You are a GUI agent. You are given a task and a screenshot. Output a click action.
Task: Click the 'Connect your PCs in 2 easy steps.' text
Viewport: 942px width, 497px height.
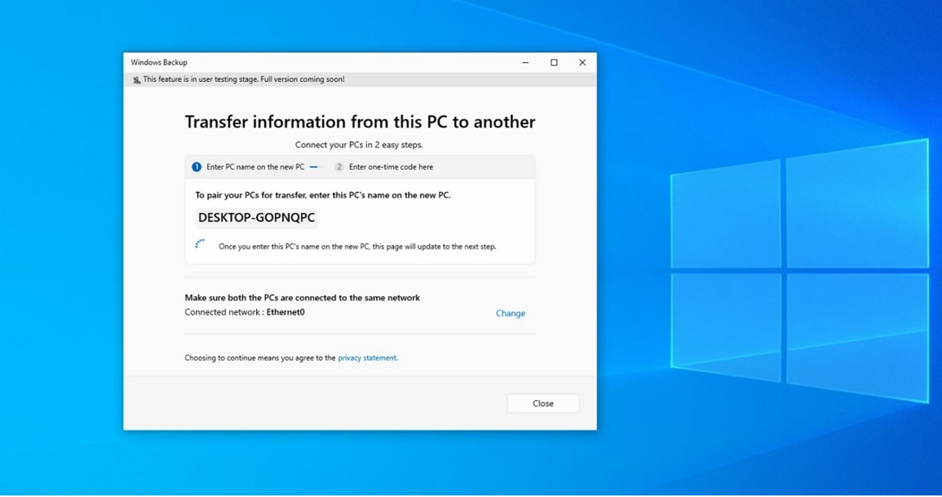[359, 145]
